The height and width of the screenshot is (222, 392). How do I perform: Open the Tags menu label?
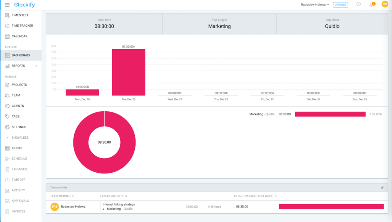(x=15, y=117)
